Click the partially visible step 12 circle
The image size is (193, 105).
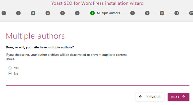pyautogui.click(x=191, y=13)
